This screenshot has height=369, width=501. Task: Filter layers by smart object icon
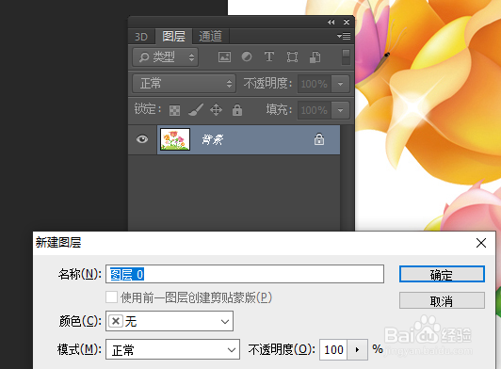(315, 57)
